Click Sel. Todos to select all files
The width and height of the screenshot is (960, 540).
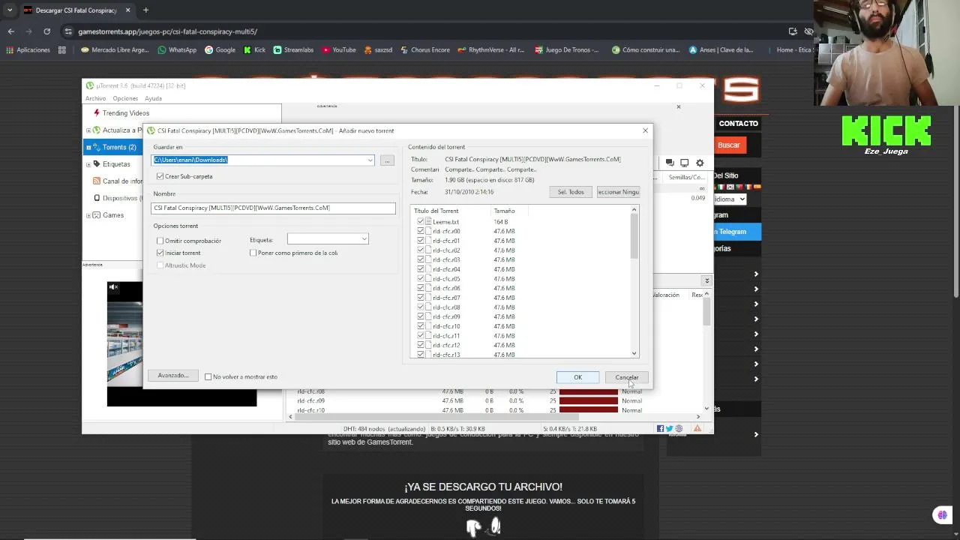point(571,192)
